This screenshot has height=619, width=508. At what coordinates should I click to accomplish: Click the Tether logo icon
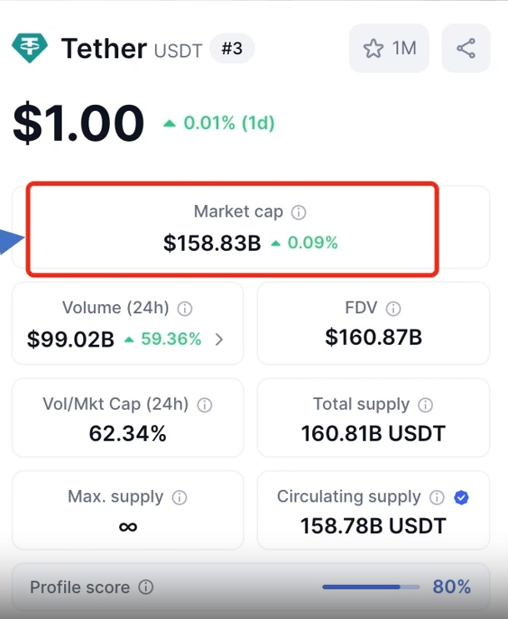pyautogui.click(x=30, y=48)
